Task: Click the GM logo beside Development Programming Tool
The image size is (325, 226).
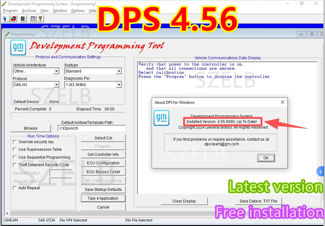Action: tap(18, 47)
